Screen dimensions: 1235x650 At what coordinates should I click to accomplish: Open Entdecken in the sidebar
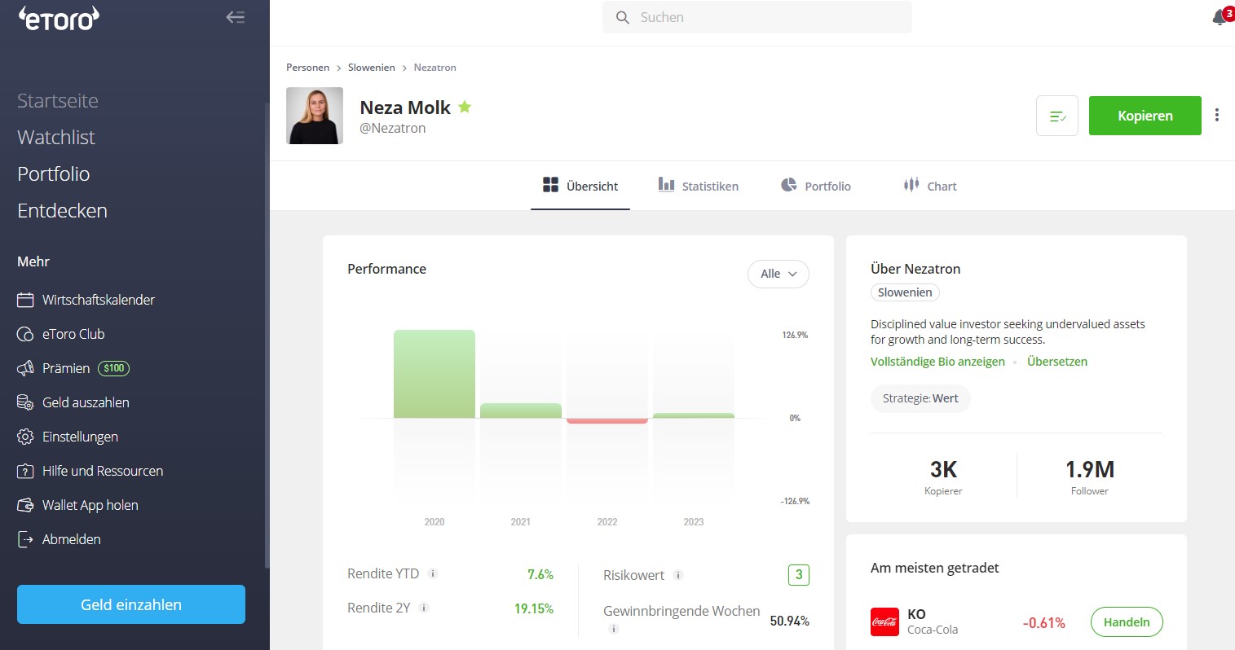tap(63, 211)
